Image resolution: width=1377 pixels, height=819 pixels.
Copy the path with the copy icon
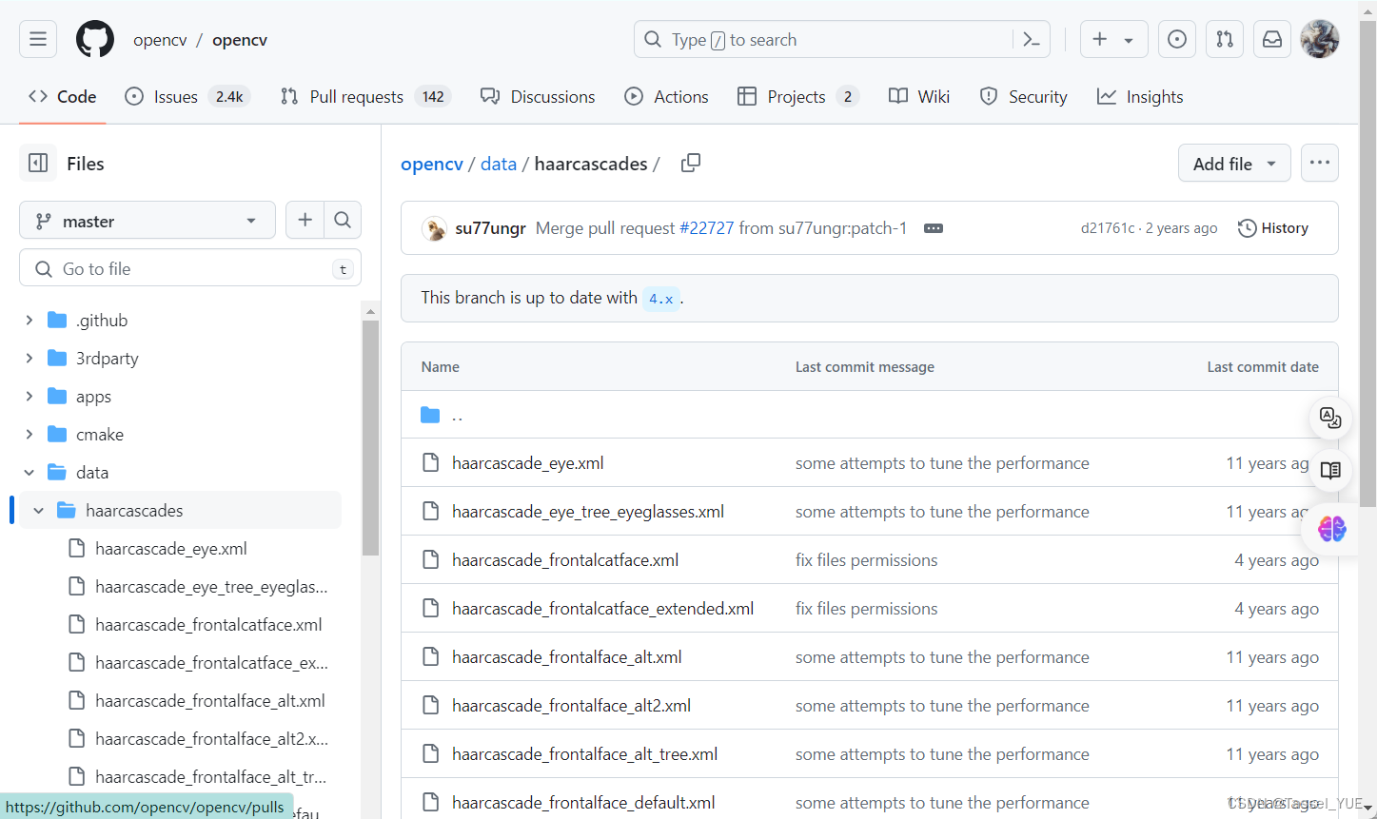click(x=691, y=163)
